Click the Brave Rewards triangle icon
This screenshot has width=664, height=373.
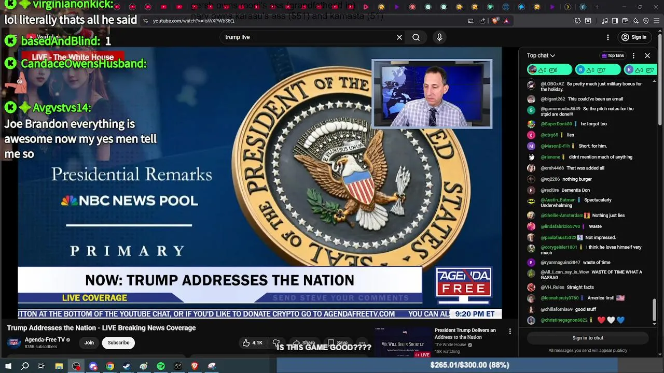click(x=506, y=21)
